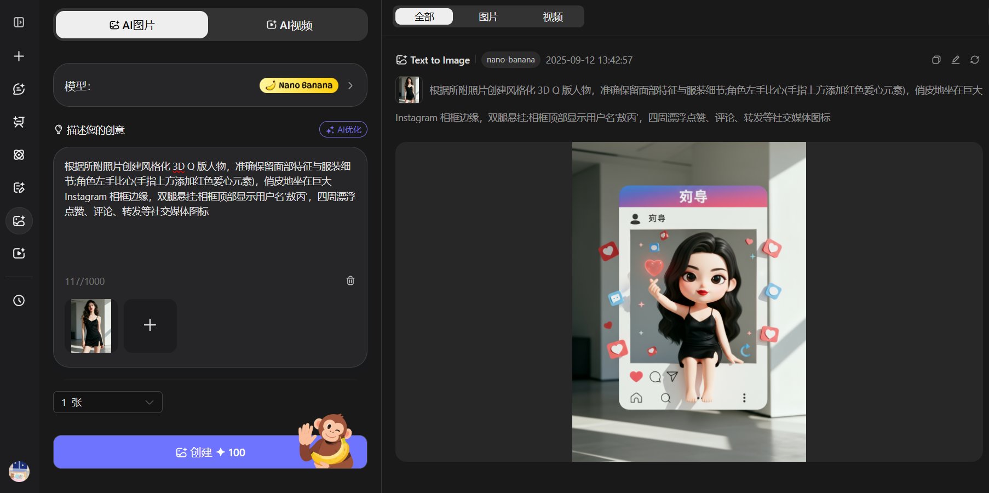Filter results by 图片 tab
This screenshot has height=493, width=989.
[x=488, y=16]
